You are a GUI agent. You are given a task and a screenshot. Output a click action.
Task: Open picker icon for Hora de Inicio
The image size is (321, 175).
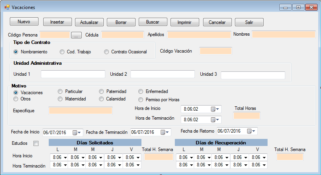click(215, 109)
